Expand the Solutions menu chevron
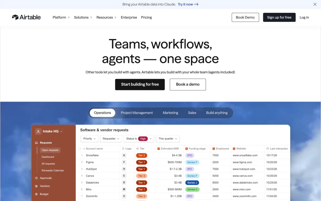The image size is (321, 201). pos(91,17)
